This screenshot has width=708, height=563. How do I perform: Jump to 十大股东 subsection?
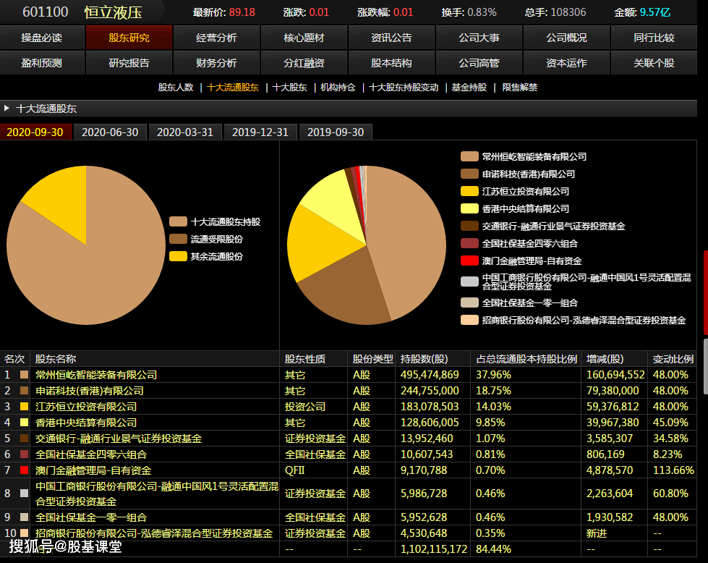coord(290,88)
